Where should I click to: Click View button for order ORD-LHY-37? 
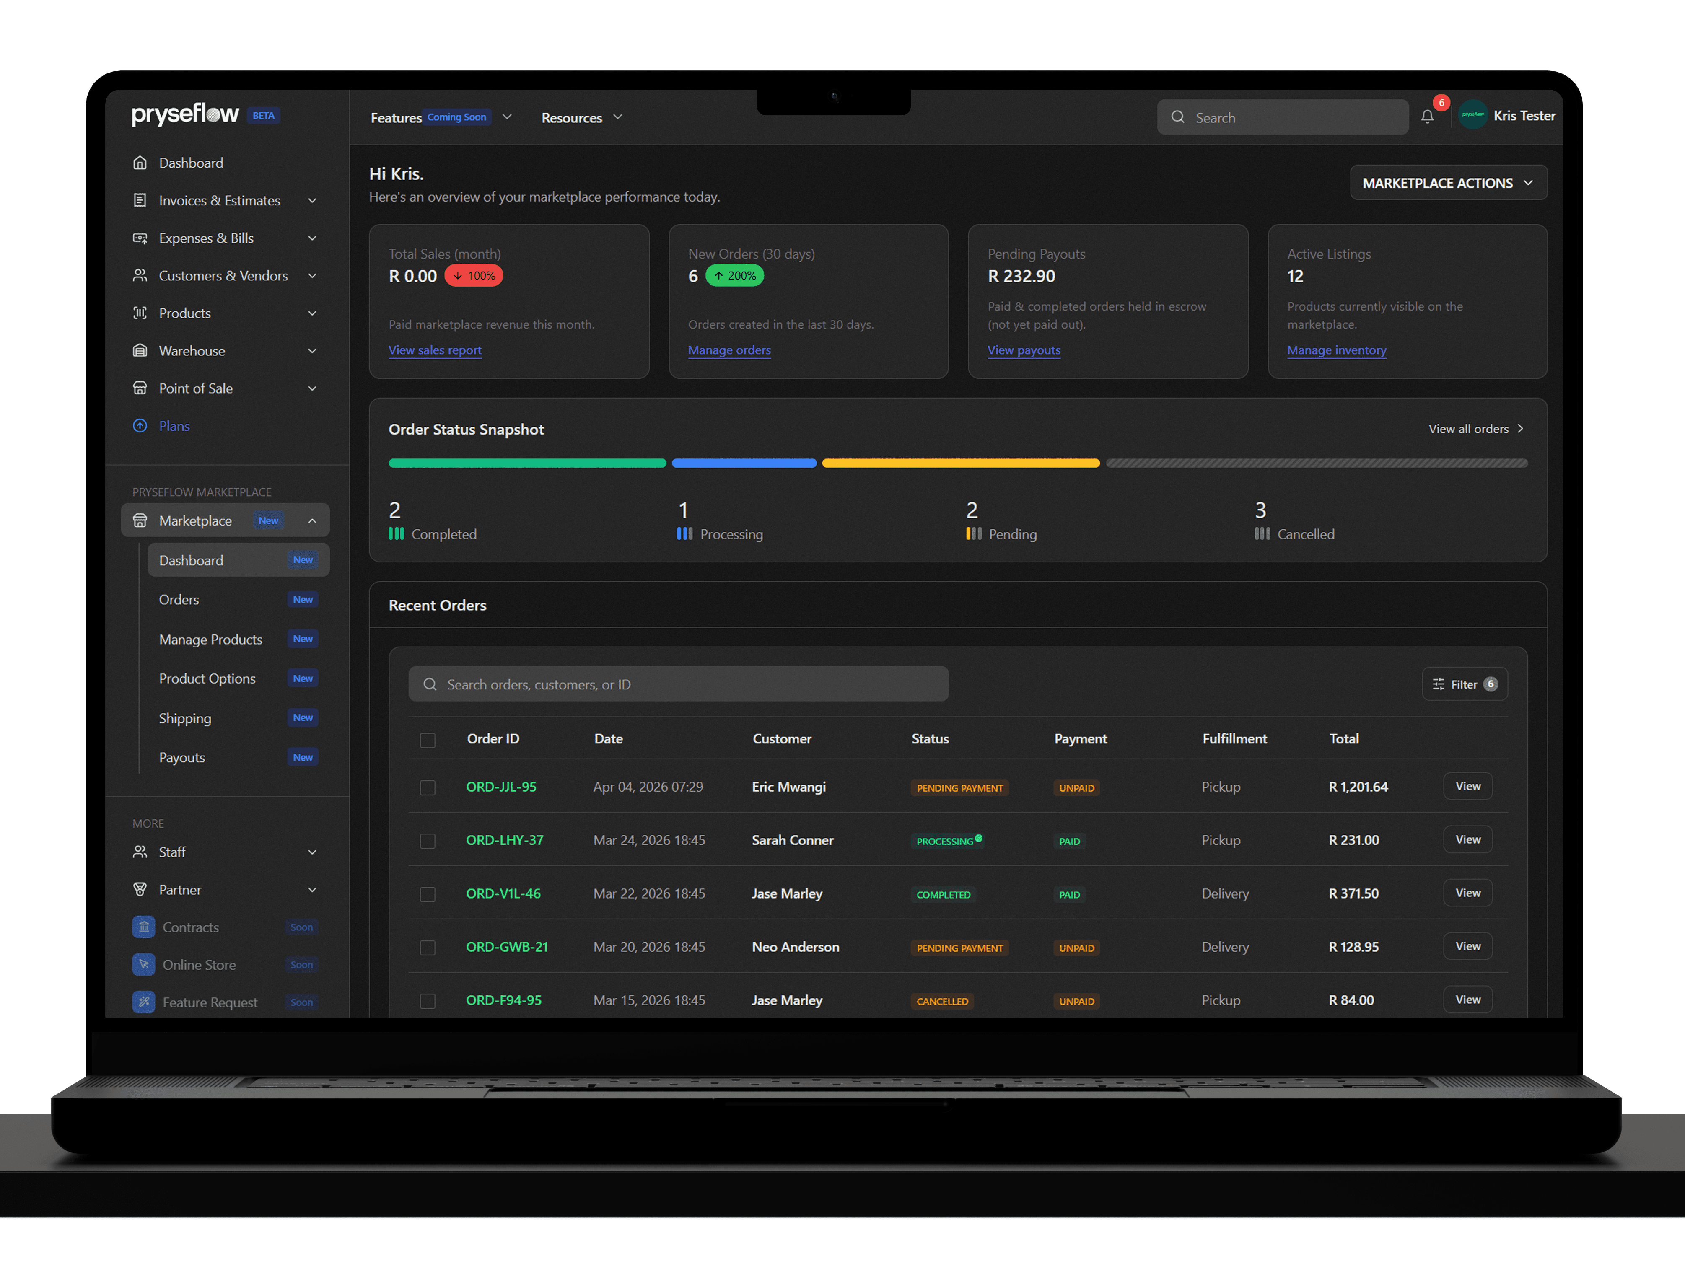1467,839
